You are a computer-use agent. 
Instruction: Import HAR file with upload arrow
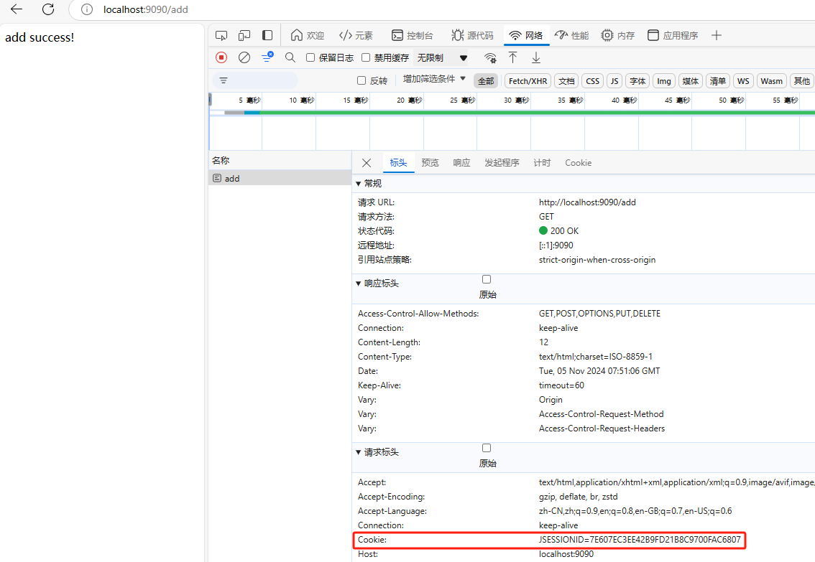click(513, 57)
